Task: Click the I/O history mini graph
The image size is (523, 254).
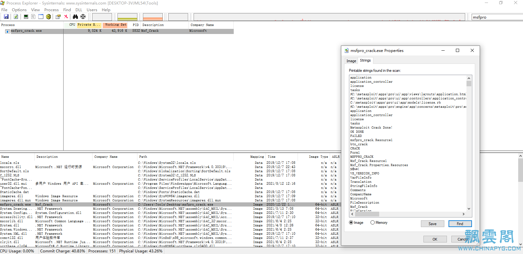Action: coord(178,17)
